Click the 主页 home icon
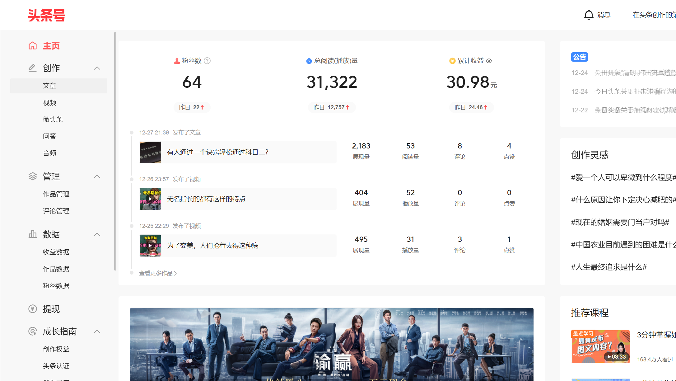The height and width of the screenshot is (381, 676). pos(33,45)
